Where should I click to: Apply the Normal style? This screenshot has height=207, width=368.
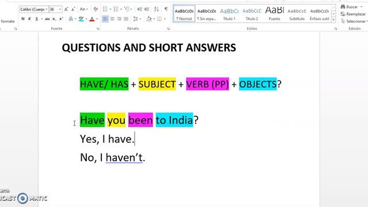[184, 14]
